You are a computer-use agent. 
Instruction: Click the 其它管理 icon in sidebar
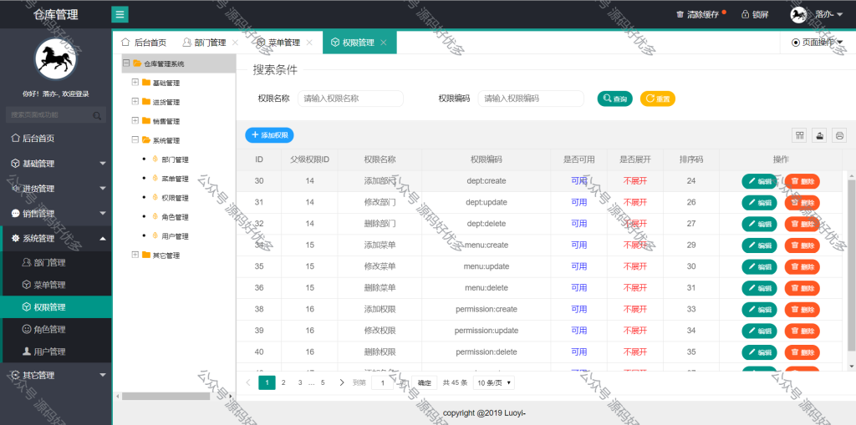click(15, 375)
